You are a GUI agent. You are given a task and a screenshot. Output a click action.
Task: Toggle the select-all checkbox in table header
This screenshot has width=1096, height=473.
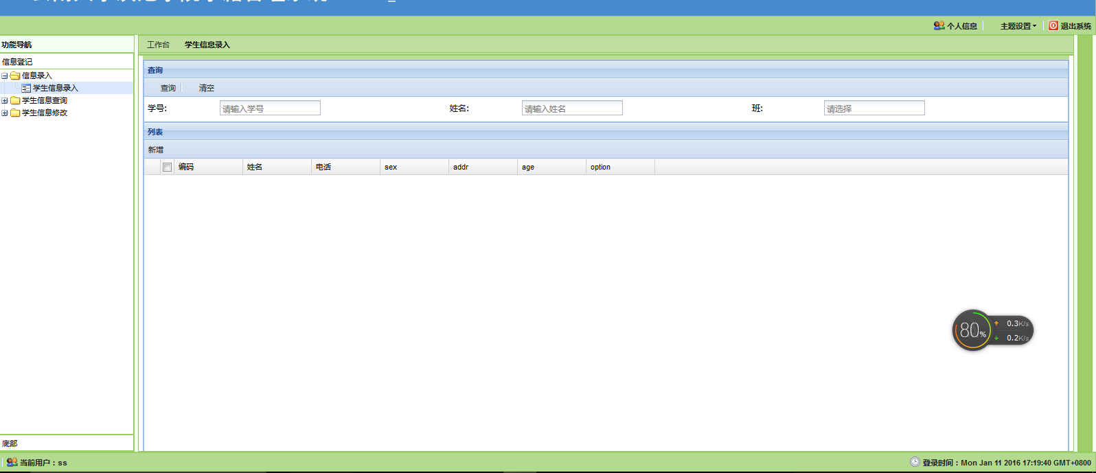coord(167,167)
